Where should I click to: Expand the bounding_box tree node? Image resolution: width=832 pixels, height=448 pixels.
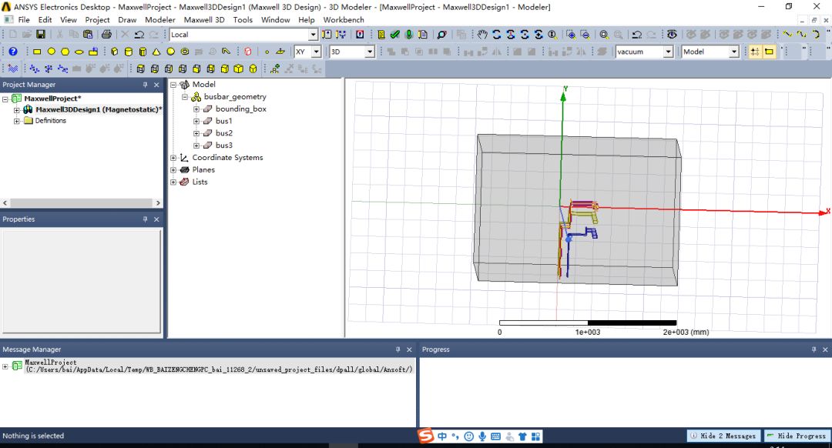[196, 109]
